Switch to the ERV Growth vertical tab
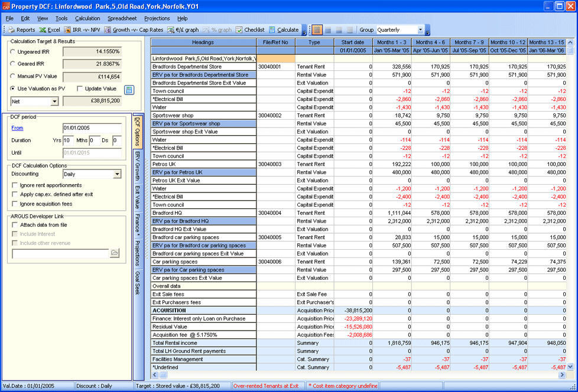The image size is (578, 392). click(138, 166)
